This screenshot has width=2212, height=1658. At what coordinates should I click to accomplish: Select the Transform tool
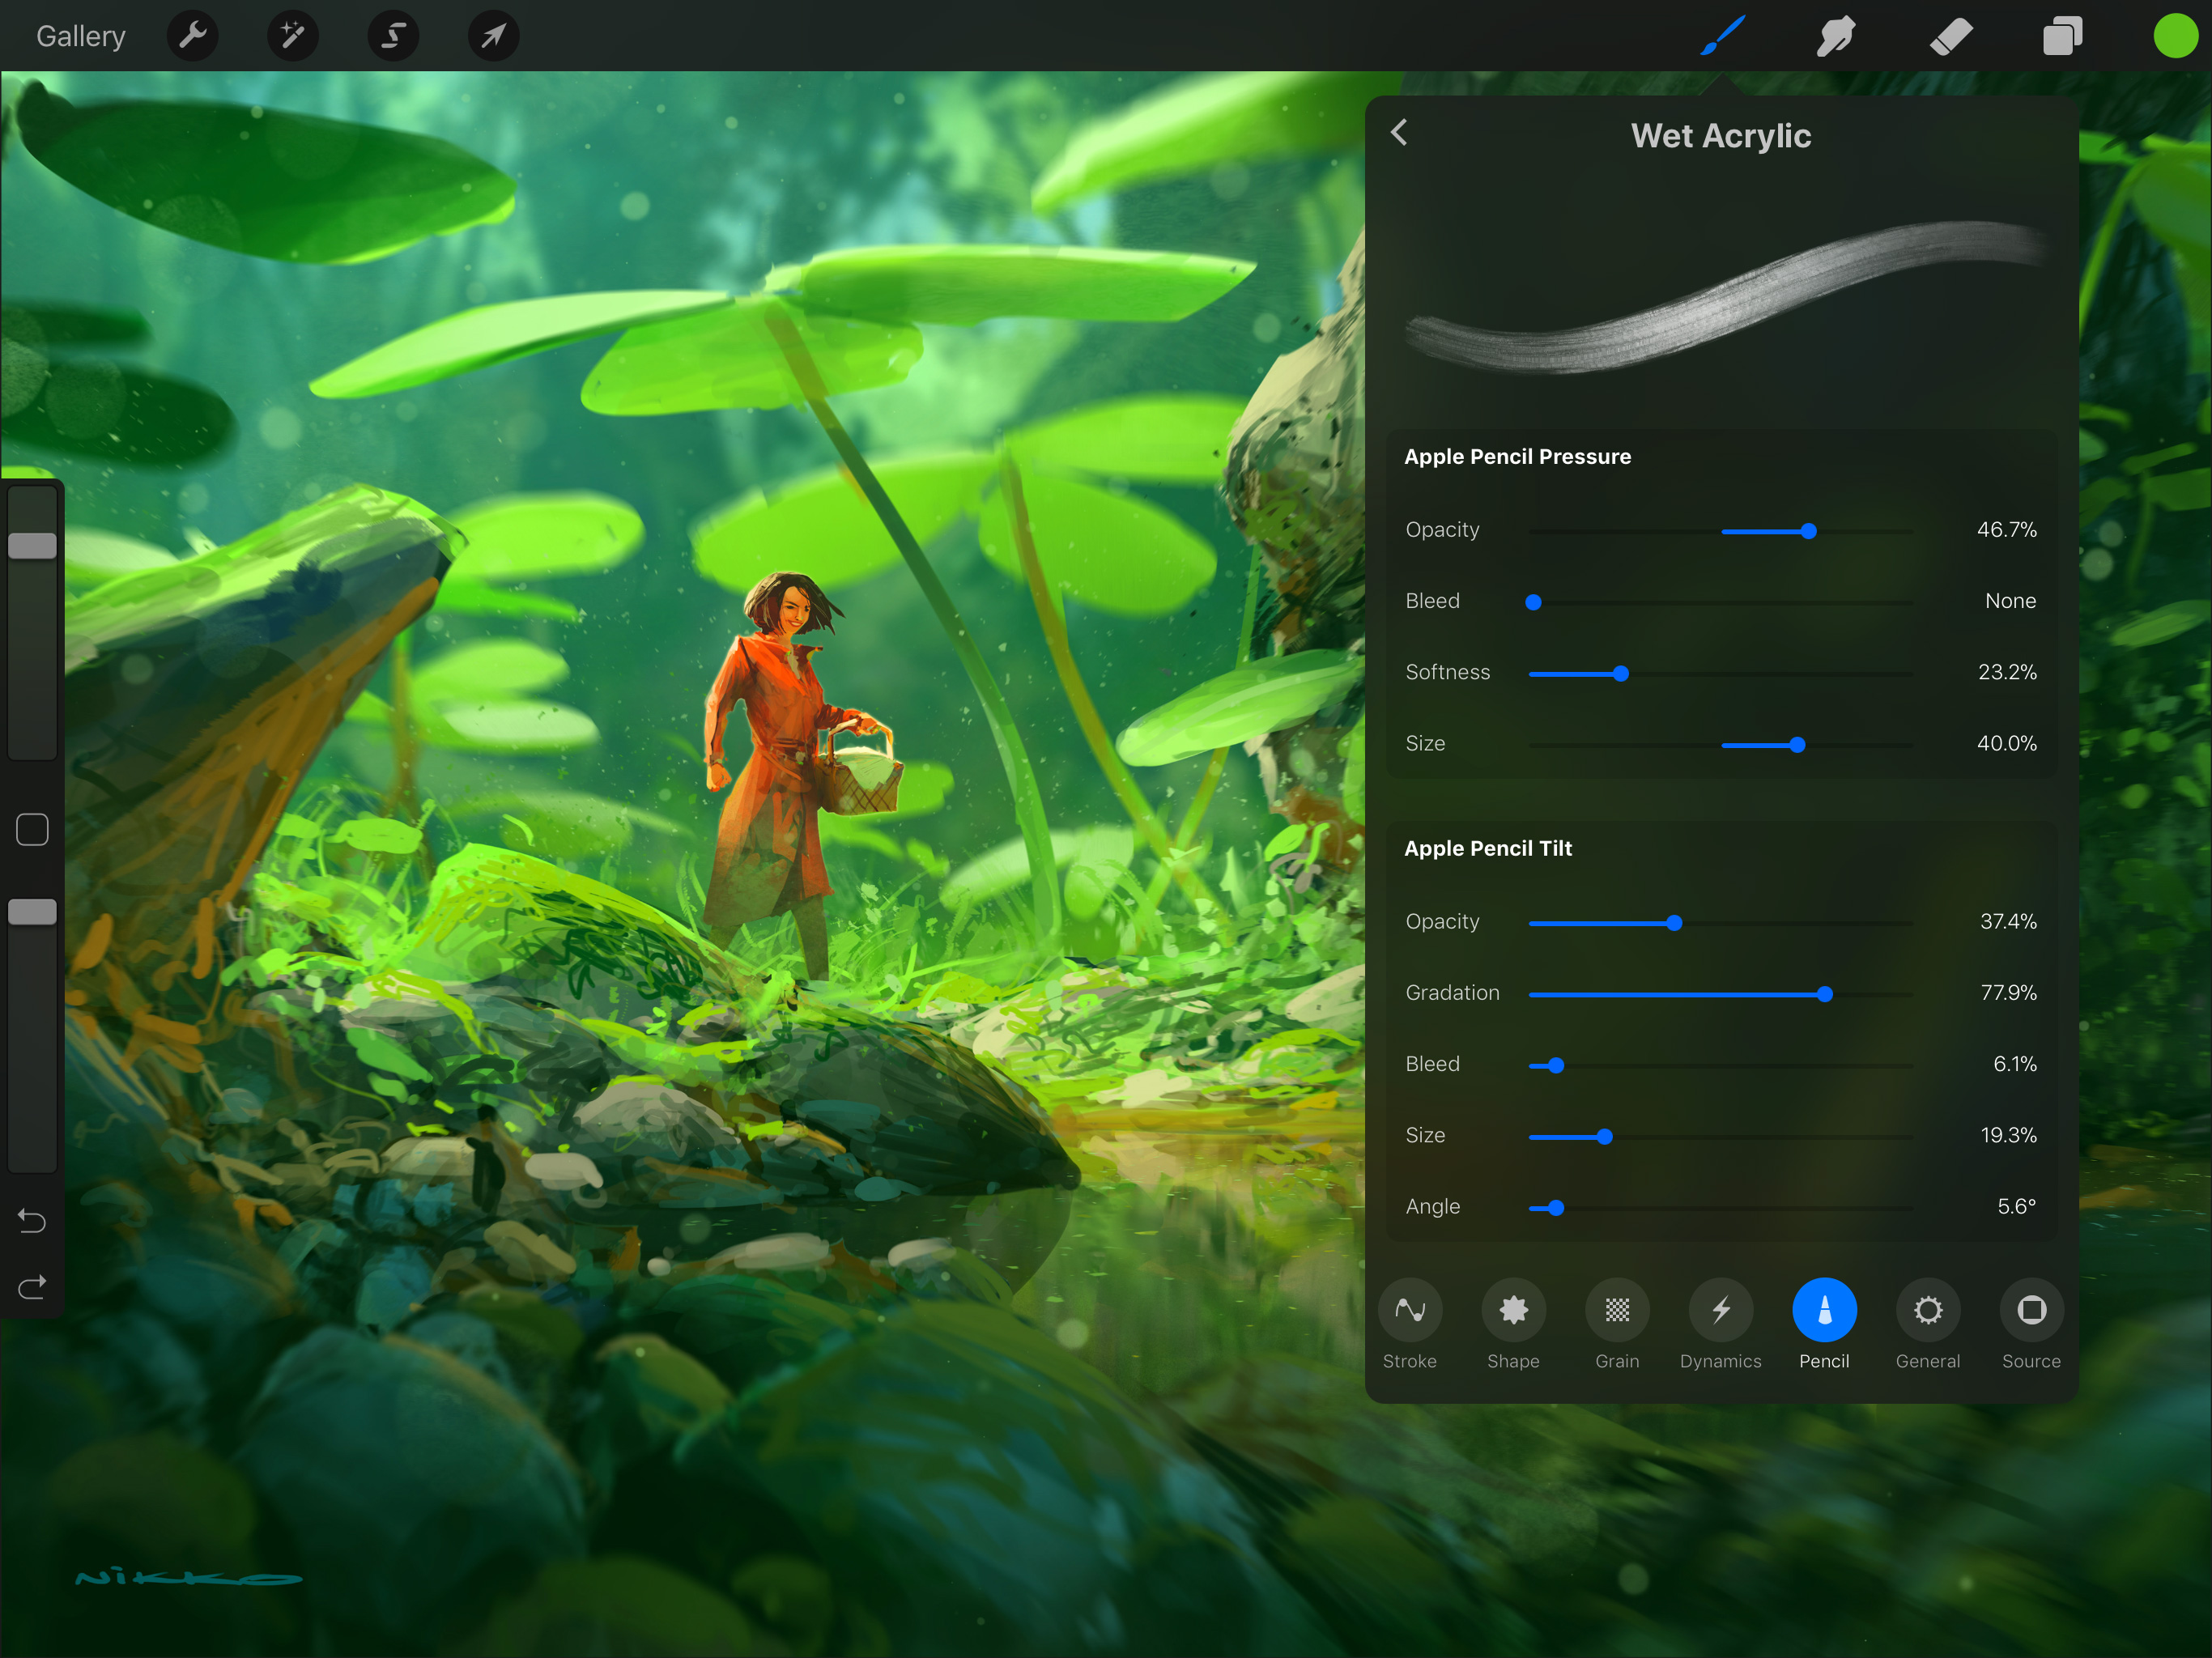pyautogui.click(x=492, y=35)
